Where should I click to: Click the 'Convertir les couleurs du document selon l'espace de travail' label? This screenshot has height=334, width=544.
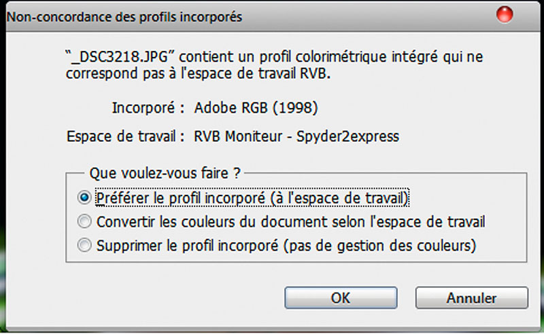pos(291,222)
